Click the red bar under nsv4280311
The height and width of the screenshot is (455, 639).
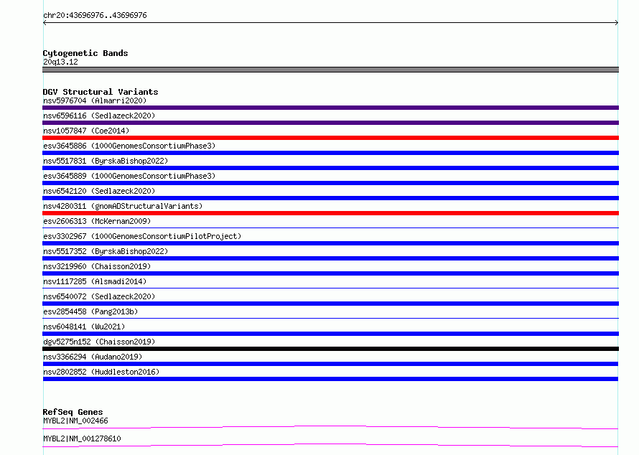pyautogui.click(x=330, y=213)
